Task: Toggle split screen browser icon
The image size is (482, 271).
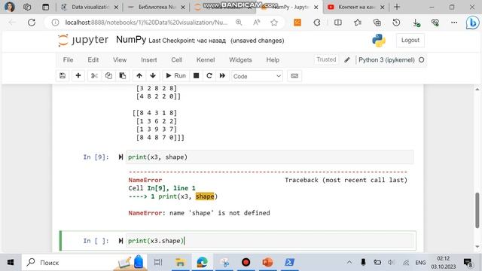Action: (338, 23)
